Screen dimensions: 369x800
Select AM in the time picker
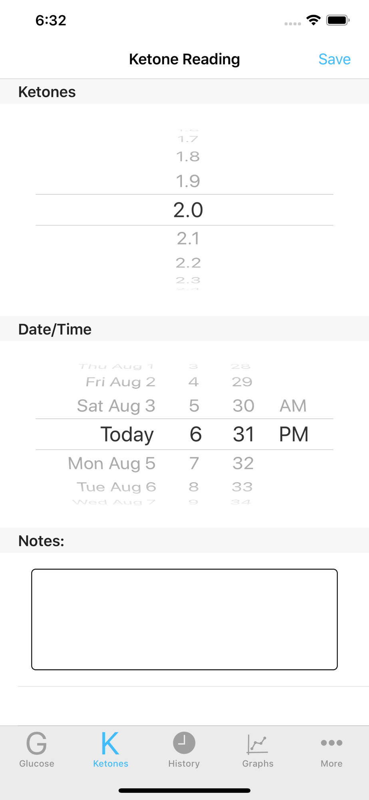tap(293, 406)
